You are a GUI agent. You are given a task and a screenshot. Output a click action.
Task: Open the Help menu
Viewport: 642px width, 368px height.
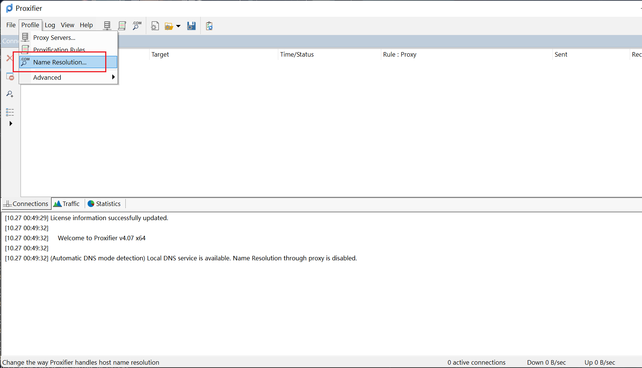coord(86,25)
